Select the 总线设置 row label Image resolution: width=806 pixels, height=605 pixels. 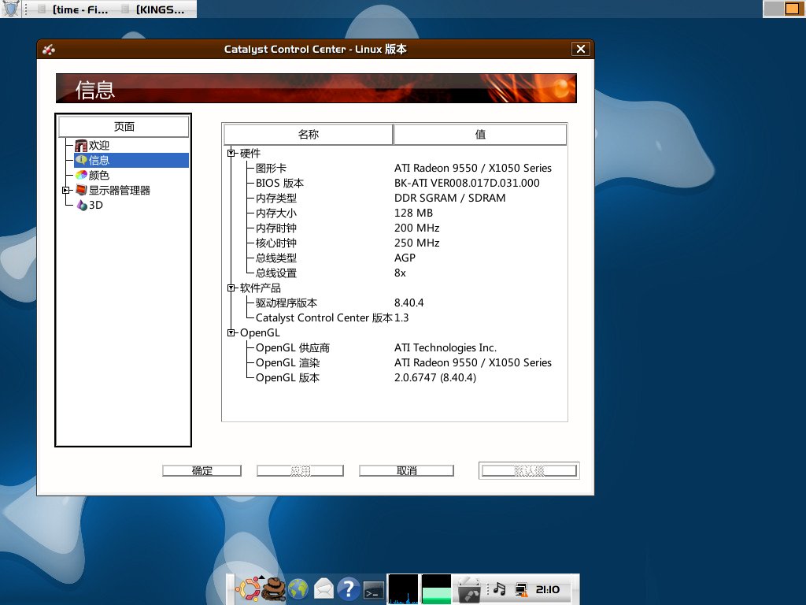tap(276, 273)
